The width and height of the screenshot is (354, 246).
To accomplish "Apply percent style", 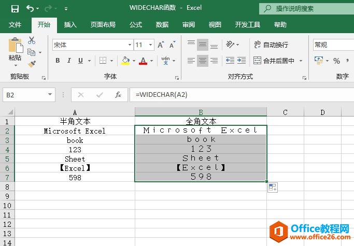I will click(x=336, y=61).
